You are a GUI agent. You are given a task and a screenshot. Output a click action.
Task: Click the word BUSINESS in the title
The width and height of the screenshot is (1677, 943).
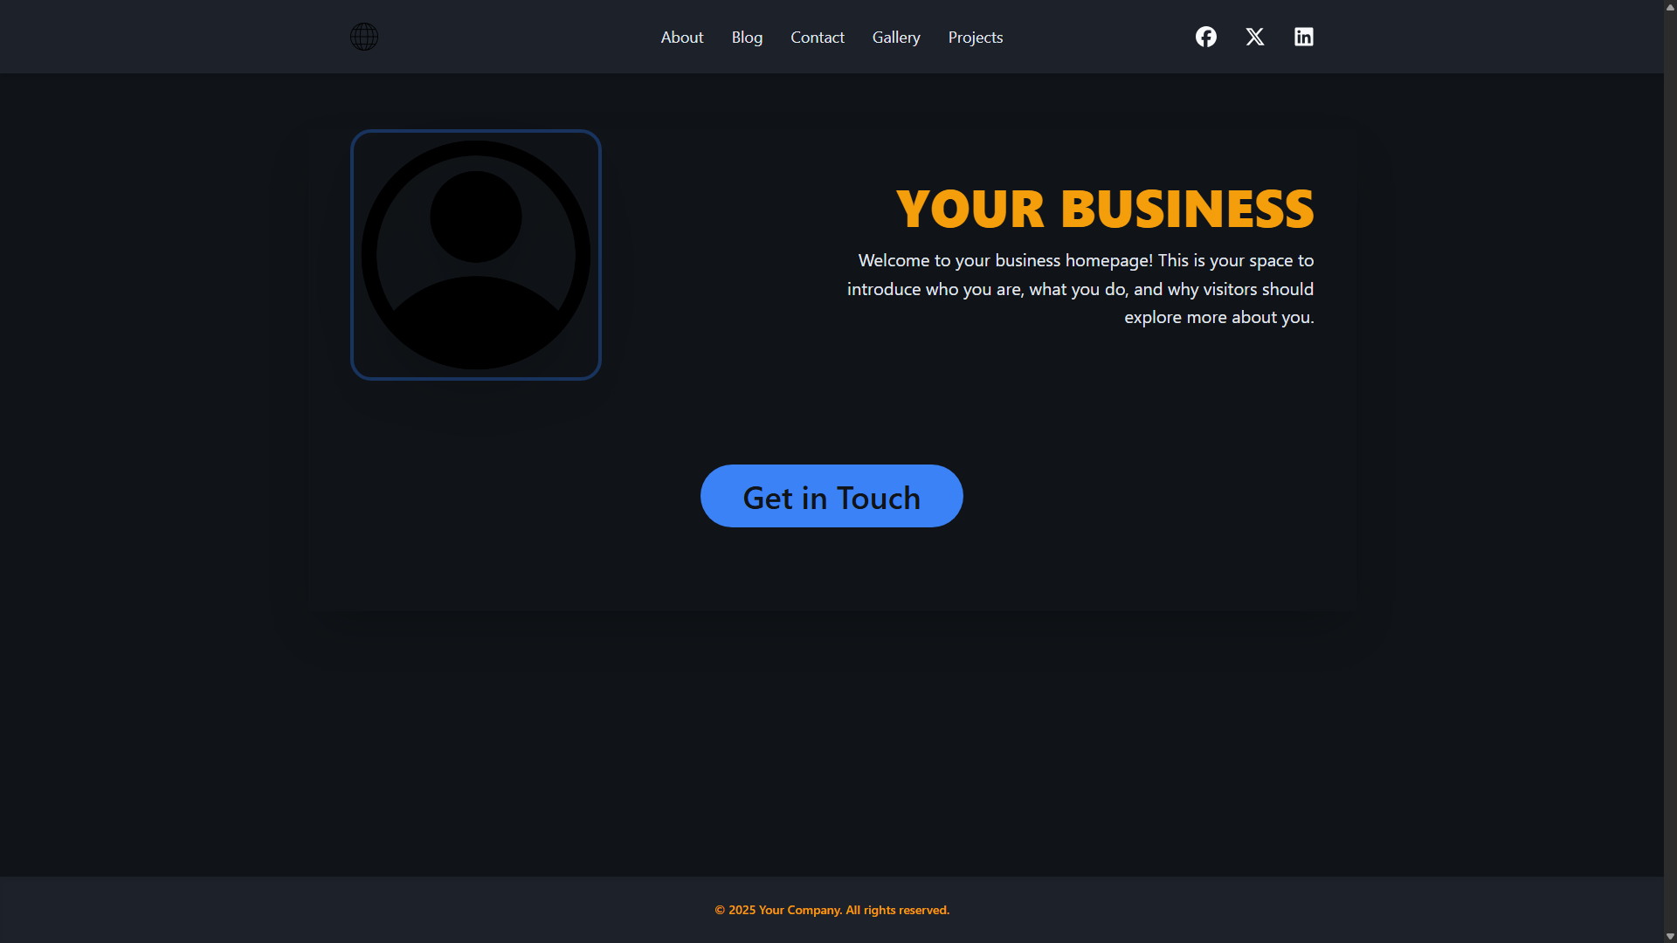[x=1187, y=210]
